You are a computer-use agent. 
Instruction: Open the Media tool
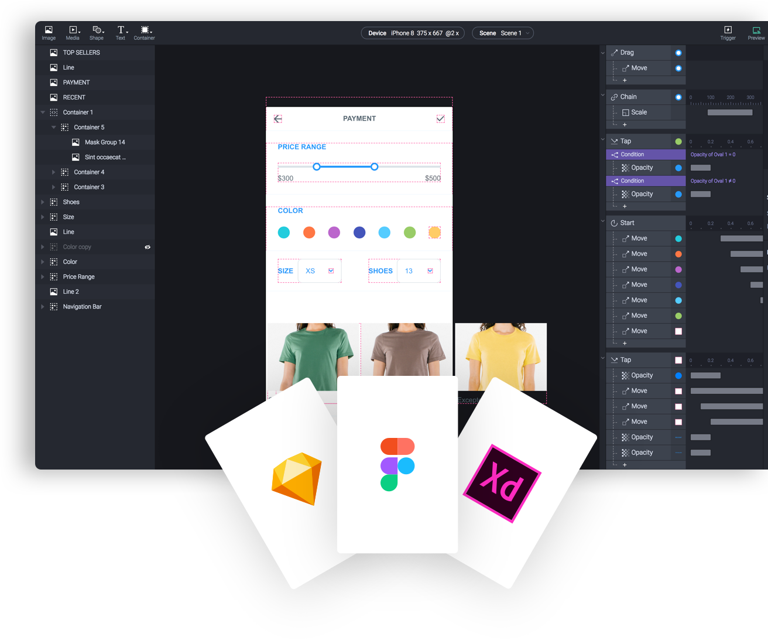pos(73,33)
